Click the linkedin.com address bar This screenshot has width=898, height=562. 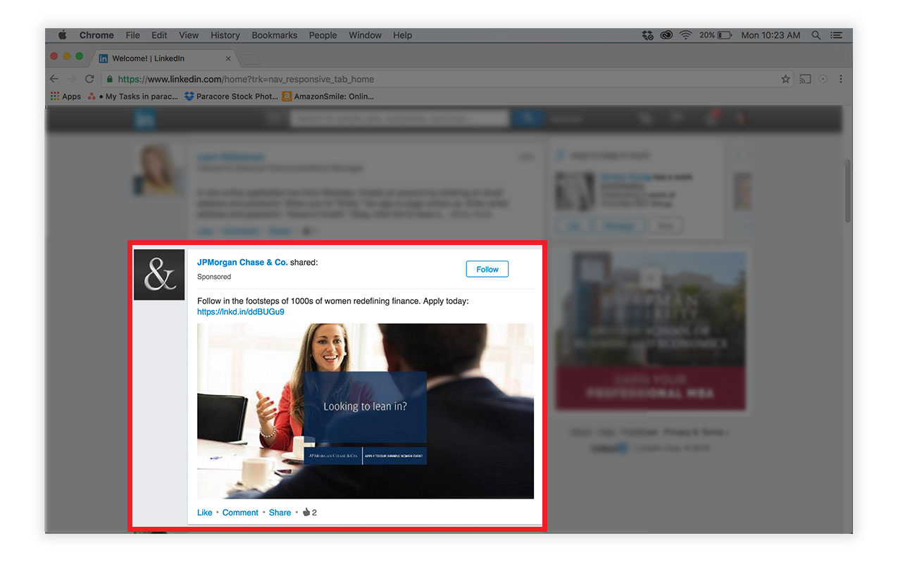(447, 79)
